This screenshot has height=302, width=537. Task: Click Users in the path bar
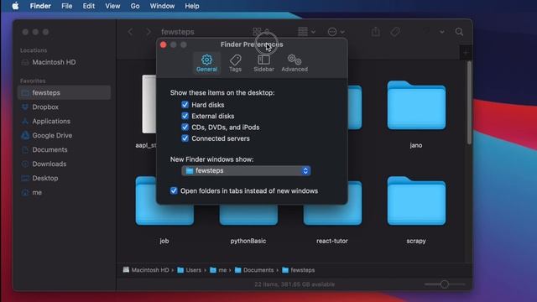coord(190,270)
